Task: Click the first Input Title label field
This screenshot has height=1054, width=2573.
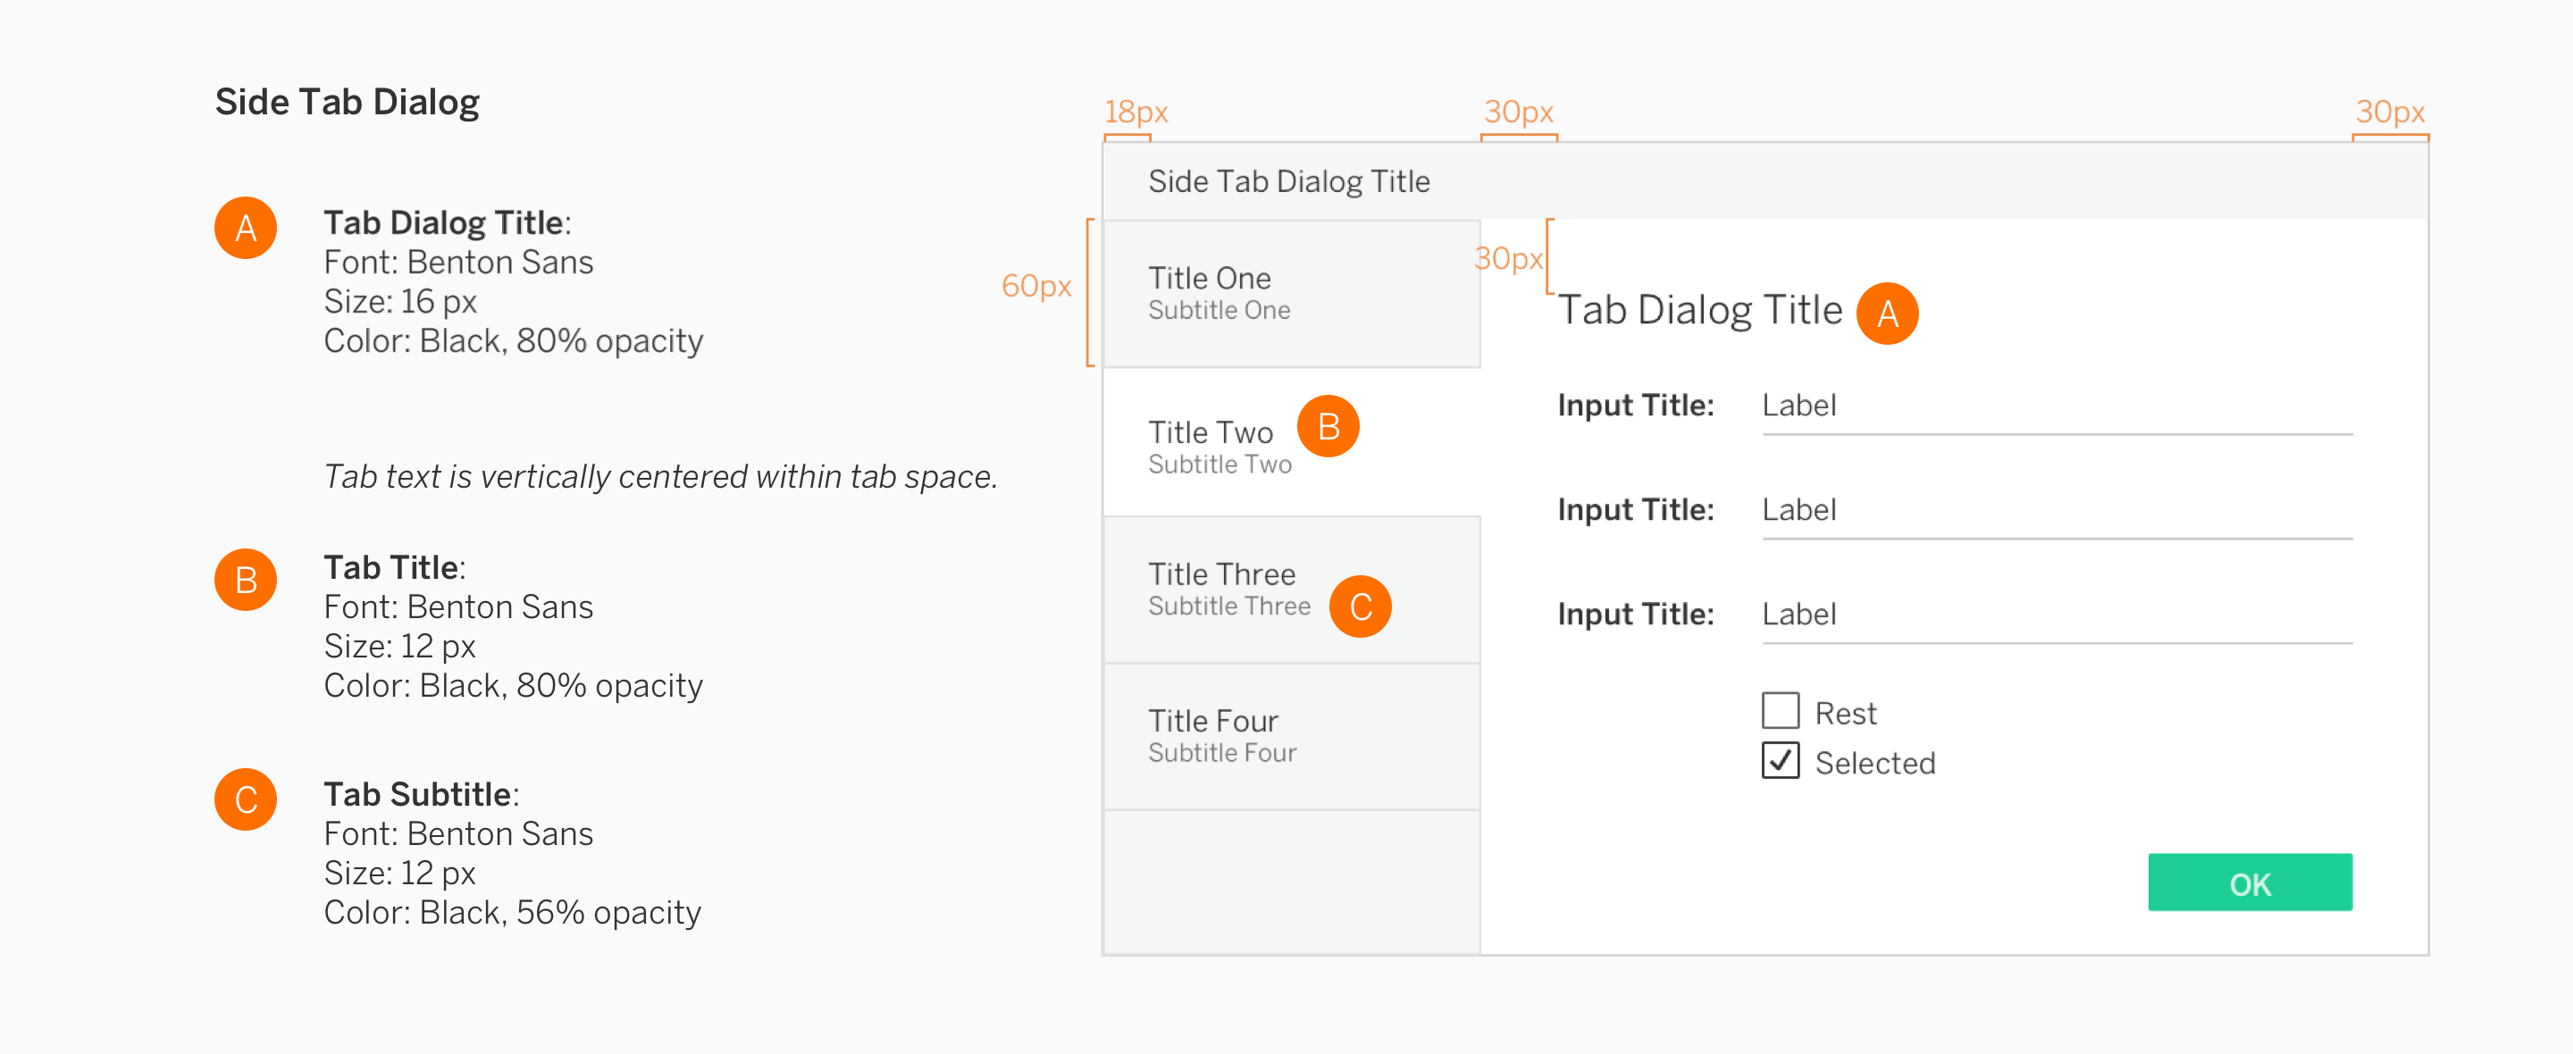Action: 2056,406
